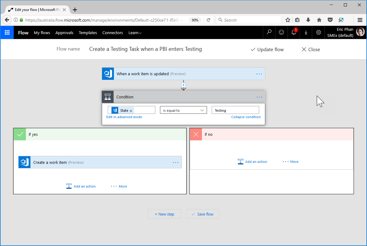
Task: Expand 'Create a work item' step
Action: pos(100,162)
